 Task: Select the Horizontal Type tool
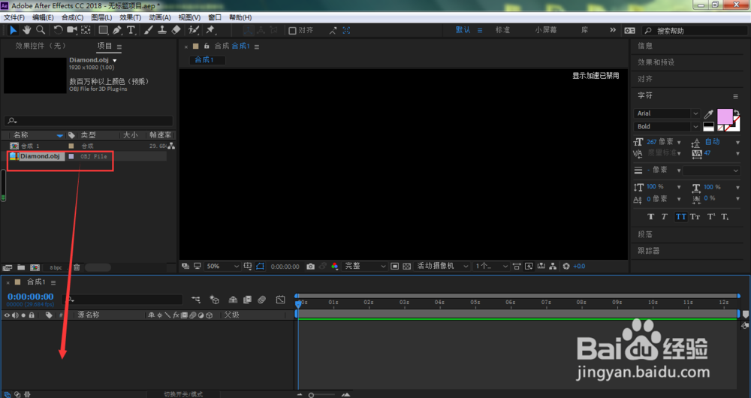point(130,30)
